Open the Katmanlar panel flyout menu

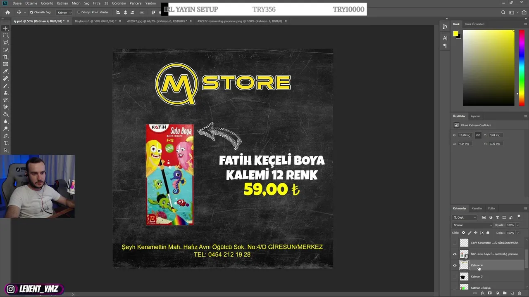coord(525,208)
